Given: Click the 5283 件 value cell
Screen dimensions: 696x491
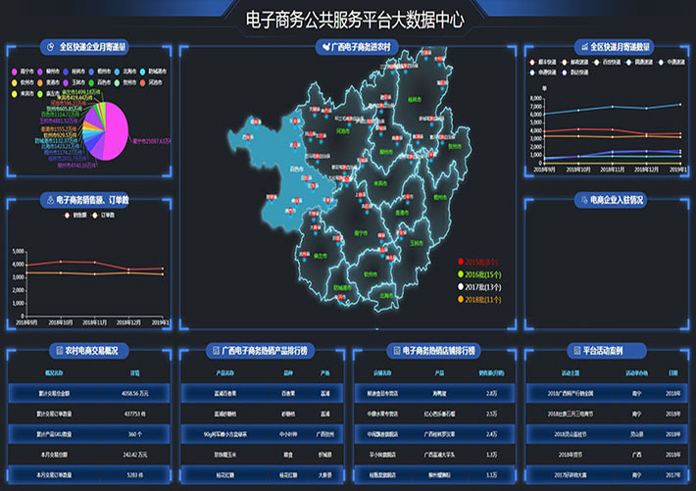Looking at the screenshot, I should click(x=135, y=475).
